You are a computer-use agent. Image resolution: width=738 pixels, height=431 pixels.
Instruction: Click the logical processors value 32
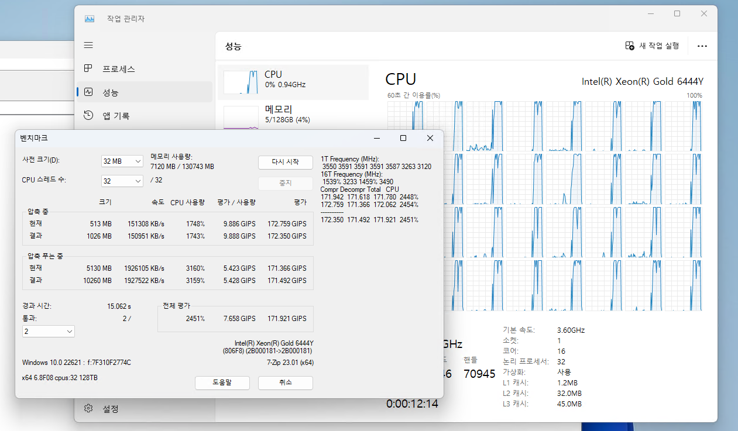[x=561, y=361]
